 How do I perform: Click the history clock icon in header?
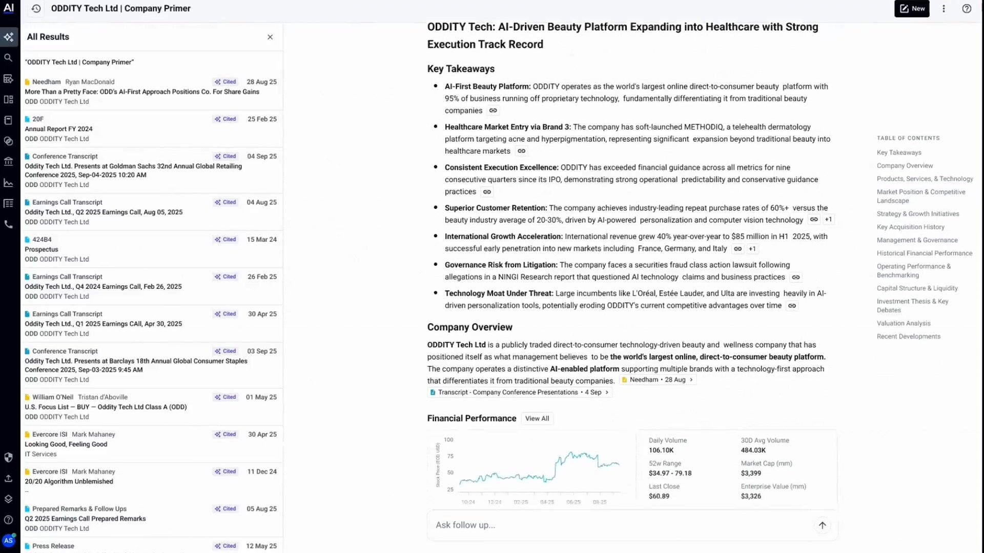[36, 9]
